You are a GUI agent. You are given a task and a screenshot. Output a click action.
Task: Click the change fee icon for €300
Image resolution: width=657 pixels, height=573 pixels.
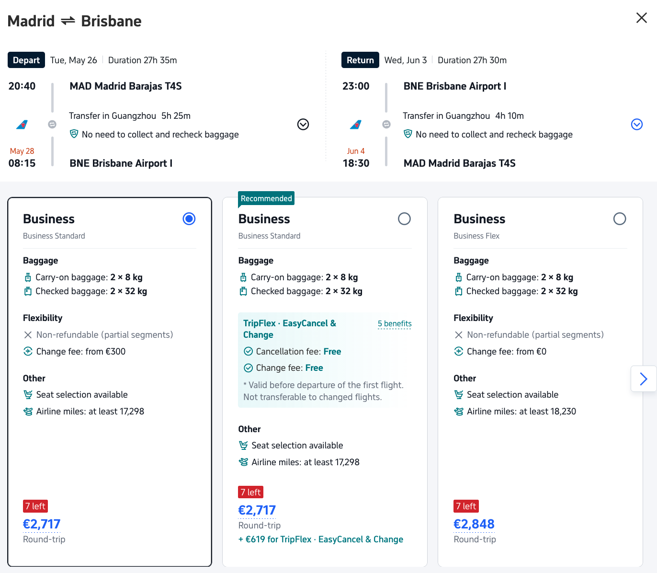pyautogui.click(x=28, y=352)
